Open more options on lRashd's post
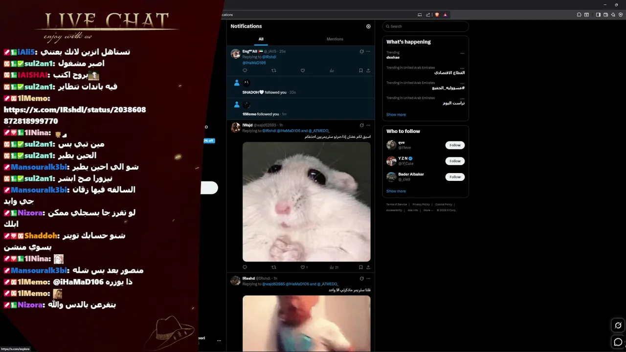626x352 pixels. pos(368,278)
